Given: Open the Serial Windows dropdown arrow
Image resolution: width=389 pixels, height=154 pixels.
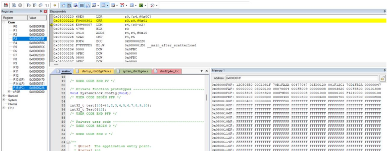Looking at the screenshot, I should click(117, 5).
